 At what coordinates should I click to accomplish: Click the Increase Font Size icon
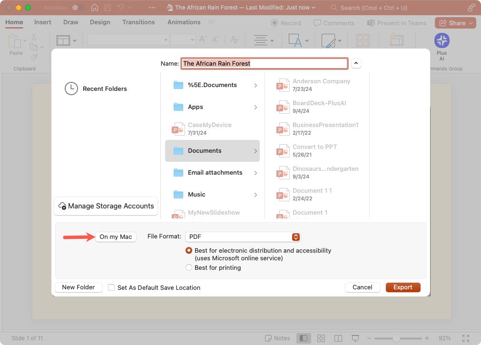(x=203, y=39)
